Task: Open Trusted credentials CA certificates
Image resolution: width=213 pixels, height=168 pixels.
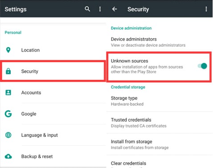Action: click(160, 123)
